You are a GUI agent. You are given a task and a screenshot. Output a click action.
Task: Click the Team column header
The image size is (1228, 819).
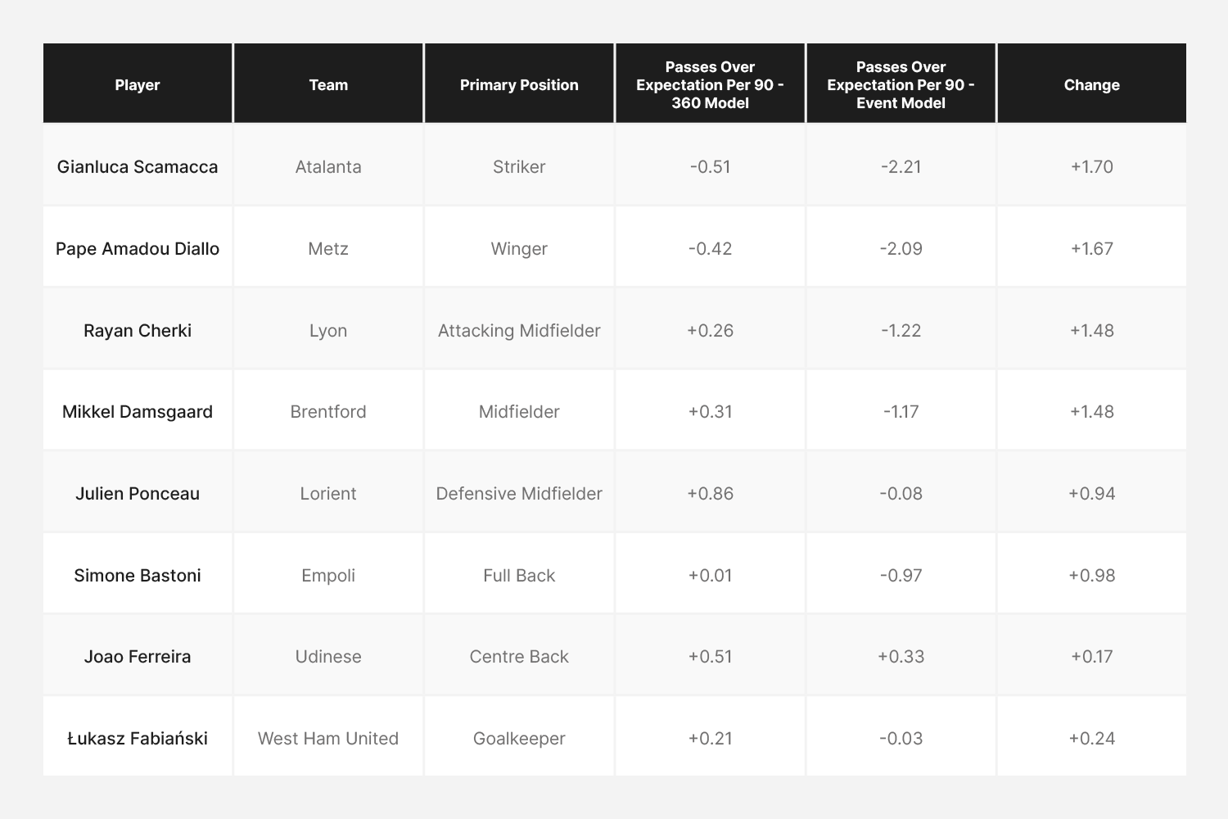coord(328,84)
